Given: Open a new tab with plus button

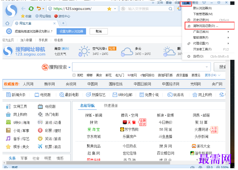Looking at the screenshot, I should (x=63, y=23).
